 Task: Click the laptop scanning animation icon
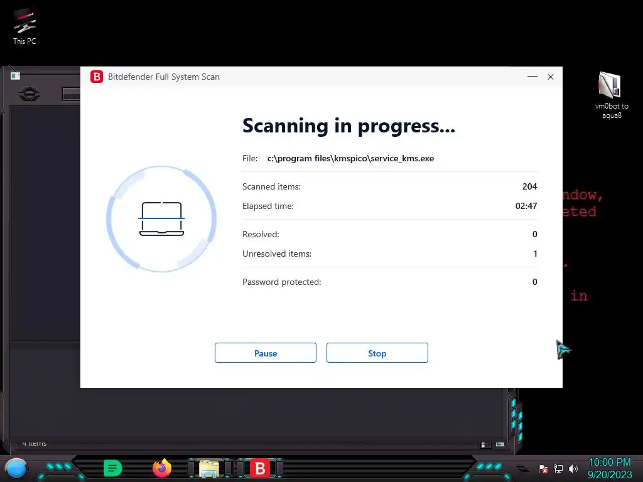coord(161,219)
